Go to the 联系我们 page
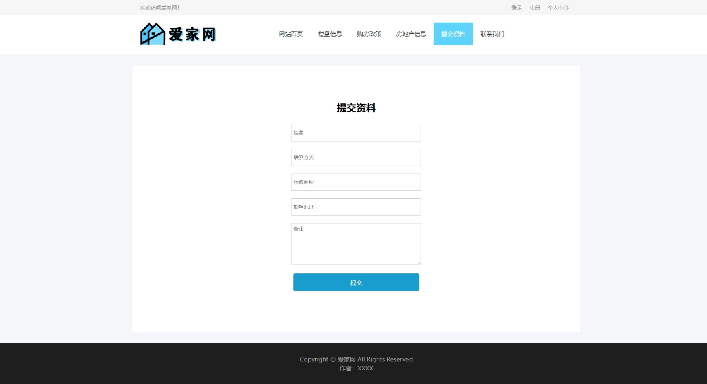 (x=492, y=34)
